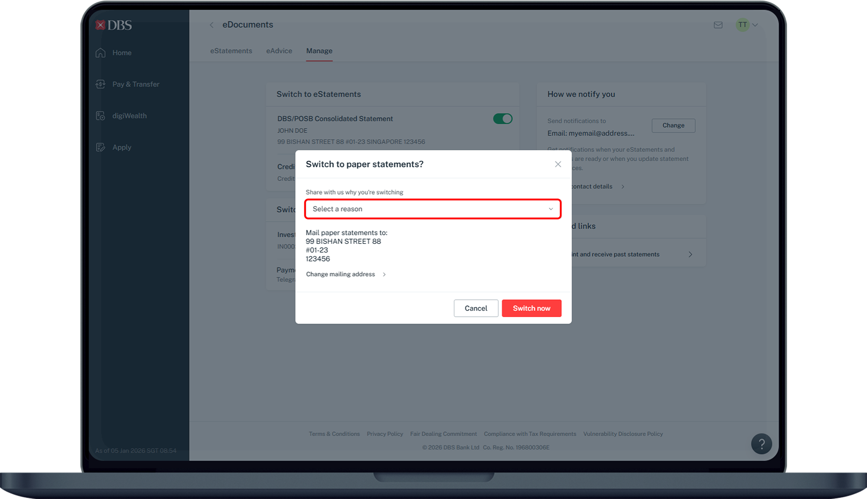867x499 pixels.
Task: Close the Switch to paper statements dialog
Action: coord(558,164)
